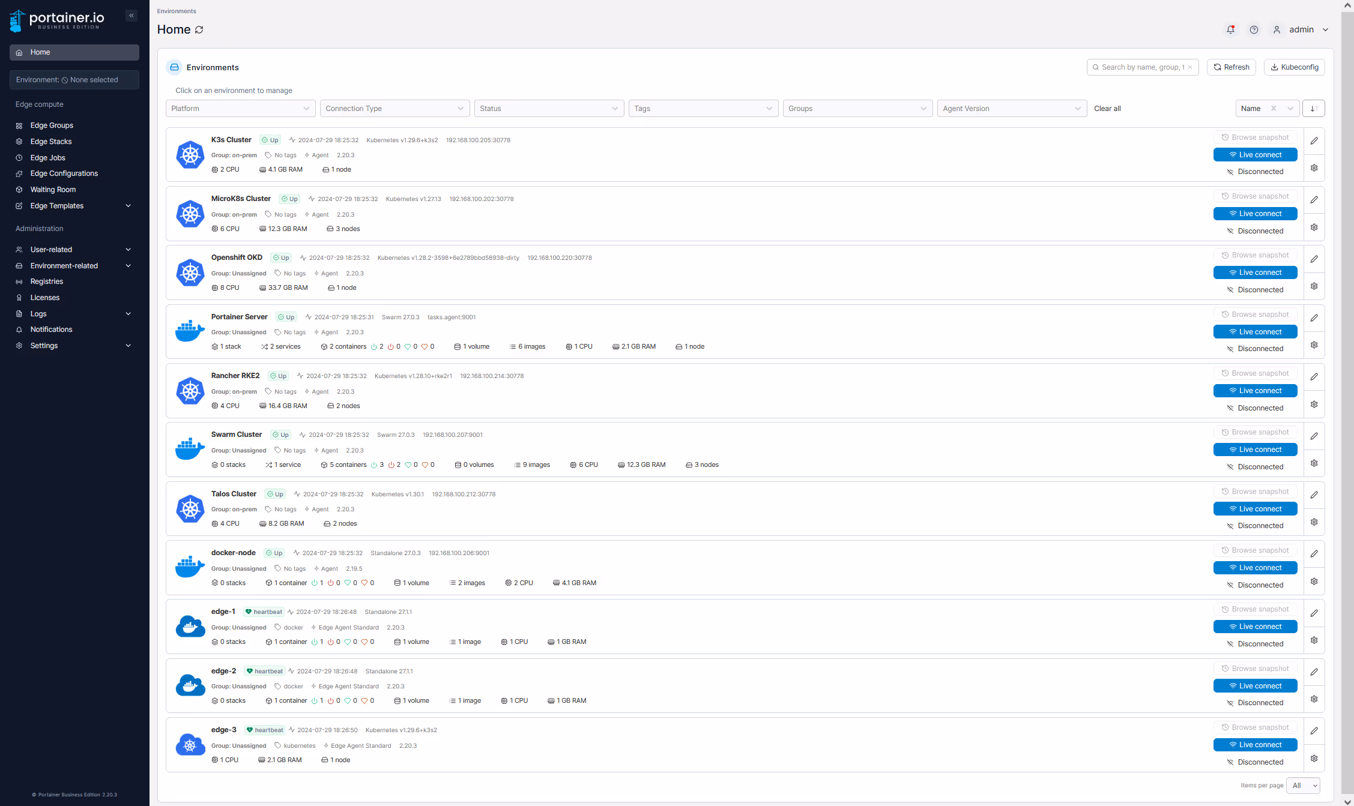Click the pencil edit icon for Portainer Server

pyautogui.click(x=1314, y=318)
